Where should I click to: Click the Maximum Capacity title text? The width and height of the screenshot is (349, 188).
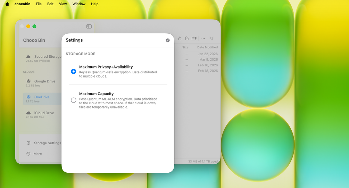click(x=97, y=94)
